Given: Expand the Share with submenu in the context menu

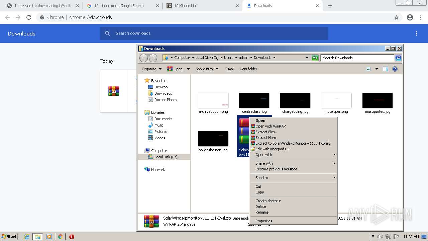Looking at the screenshot, I should pos(294,163).
